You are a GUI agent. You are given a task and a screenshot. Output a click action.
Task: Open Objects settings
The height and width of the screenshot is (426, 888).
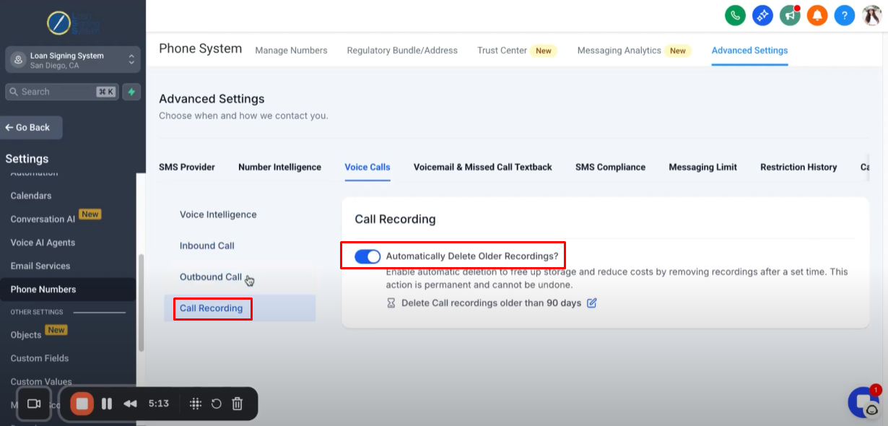point(26,334)
